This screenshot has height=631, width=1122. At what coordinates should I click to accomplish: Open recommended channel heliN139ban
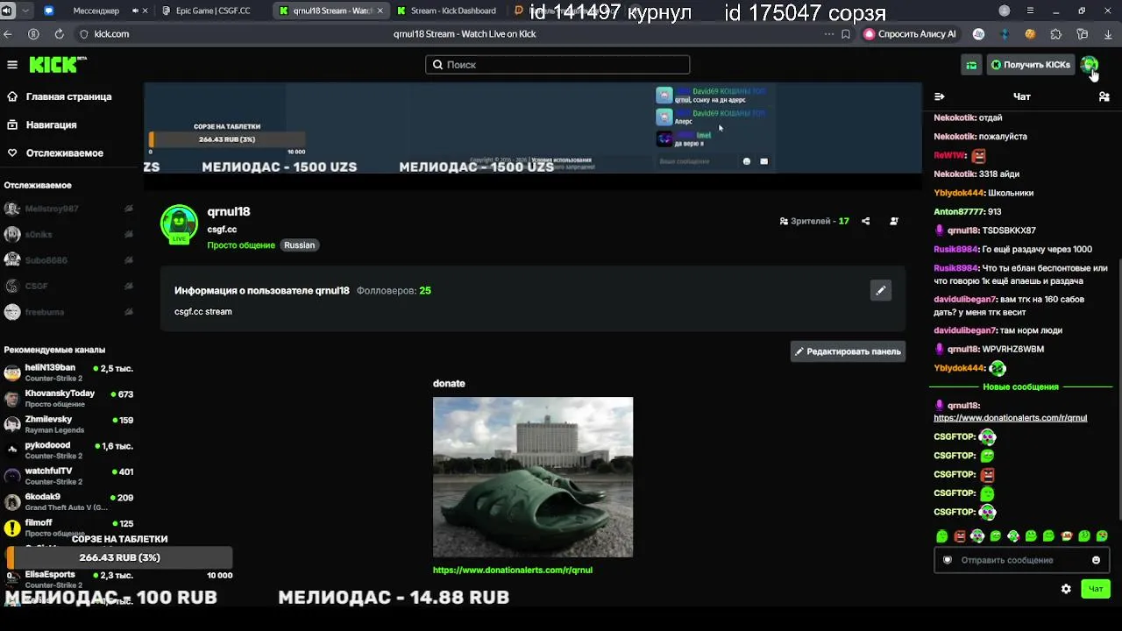coord(70,372)
